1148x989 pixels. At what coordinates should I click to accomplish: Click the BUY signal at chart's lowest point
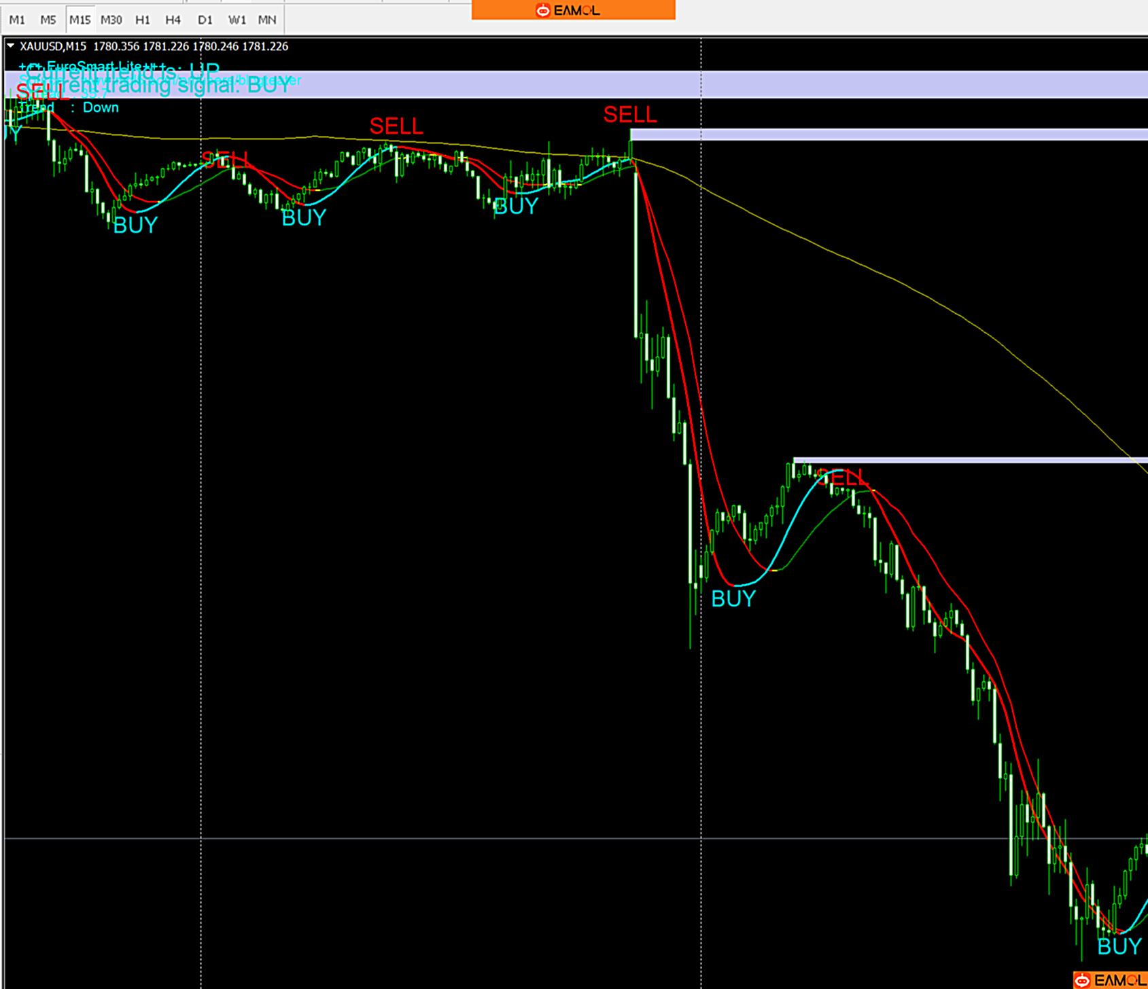[1119, 946]
